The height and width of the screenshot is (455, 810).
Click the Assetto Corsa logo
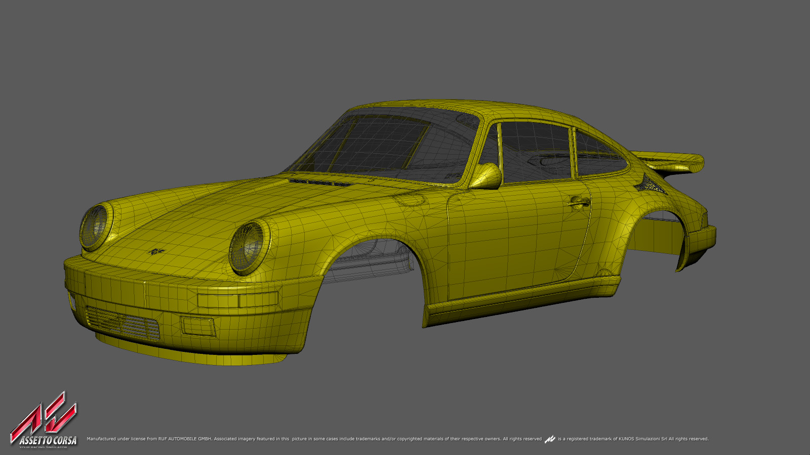[44, 421]
